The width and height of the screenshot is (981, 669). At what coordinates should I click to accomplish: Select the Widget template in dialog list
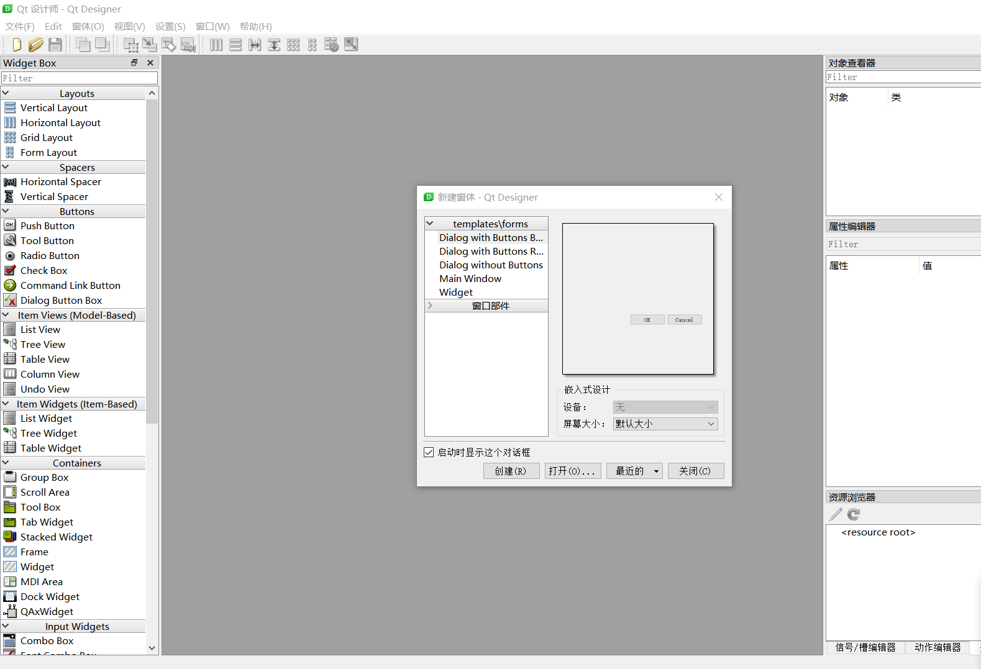(x=456, y=292)
